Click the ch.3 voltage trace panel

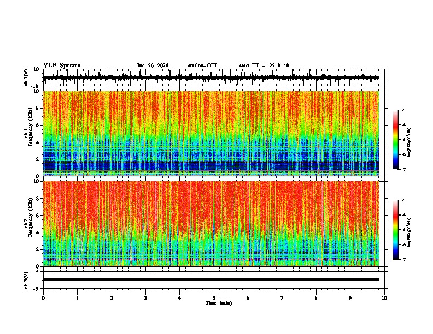(x=215, y=280)
